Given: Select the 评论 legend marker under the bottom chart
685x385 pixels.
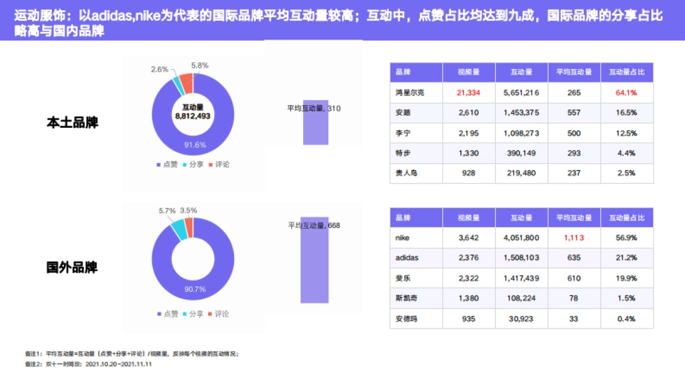Looking at the screenshot, I should pos(211,314).
